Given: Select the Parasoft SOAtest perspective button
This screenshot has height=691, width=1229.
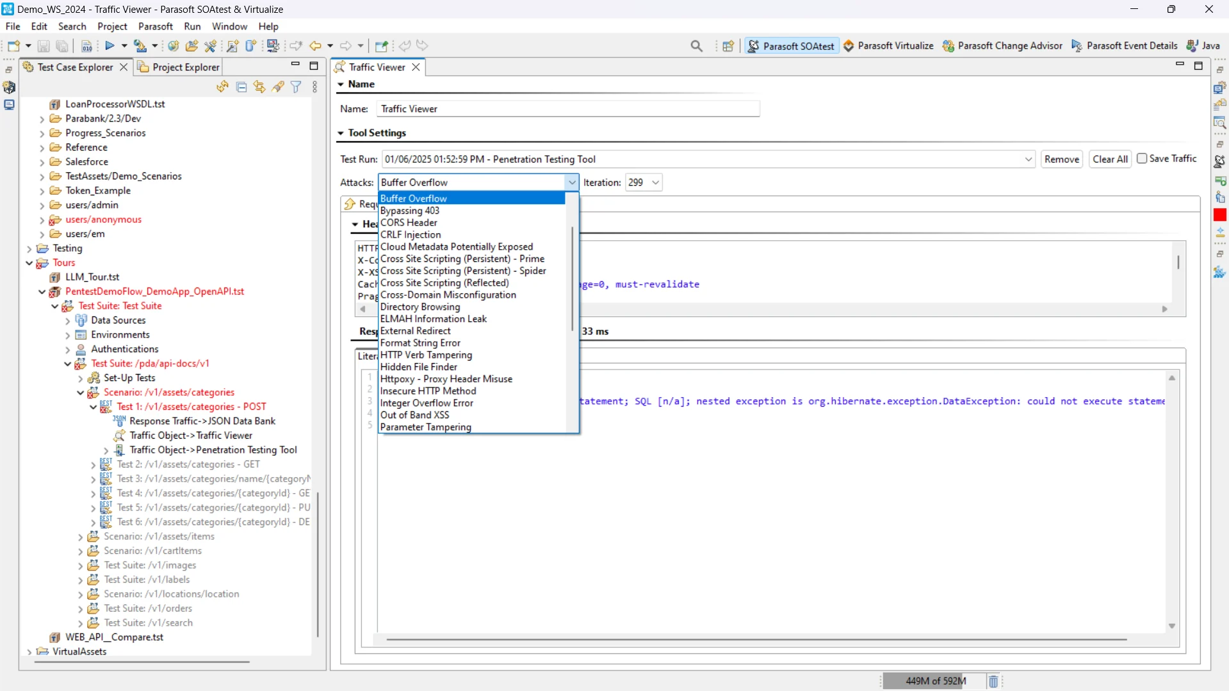Looking at the screenshot, I should 792,46.
